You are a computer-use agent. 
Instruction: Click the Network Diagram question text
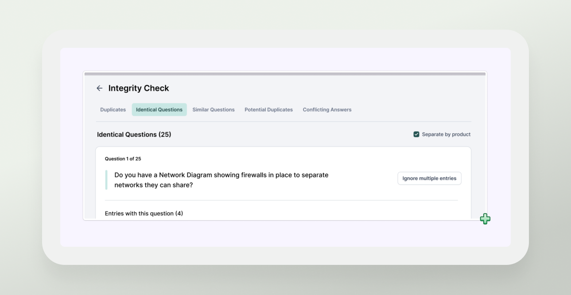pyautogui.click(x=221, y=180)
